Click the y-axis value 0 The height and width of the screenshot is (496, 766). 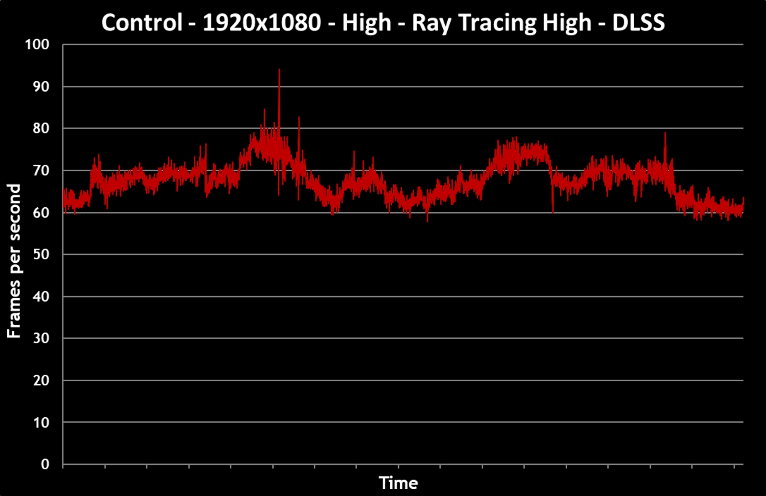(x=45, y=464)
